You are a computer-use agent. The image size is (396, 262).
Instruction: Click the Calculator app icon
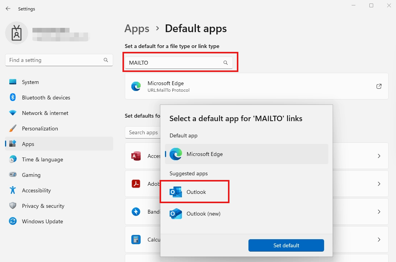(136, 240)
